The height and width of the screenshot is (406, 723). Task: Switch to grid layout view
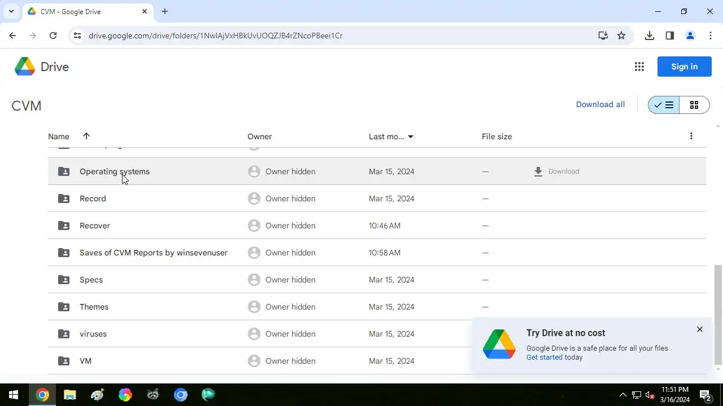click(x=694, y=105)
